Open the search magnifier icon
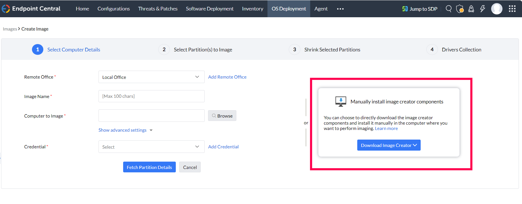This screenshot has height=204, width=522. tap(448, 9)
